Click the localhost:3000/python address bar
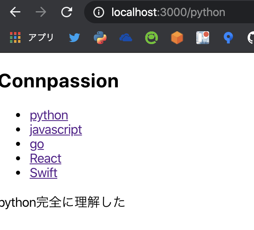 click(169, 12)
